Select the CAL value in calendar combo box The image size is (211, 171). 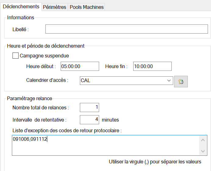(x=122, y=81)
